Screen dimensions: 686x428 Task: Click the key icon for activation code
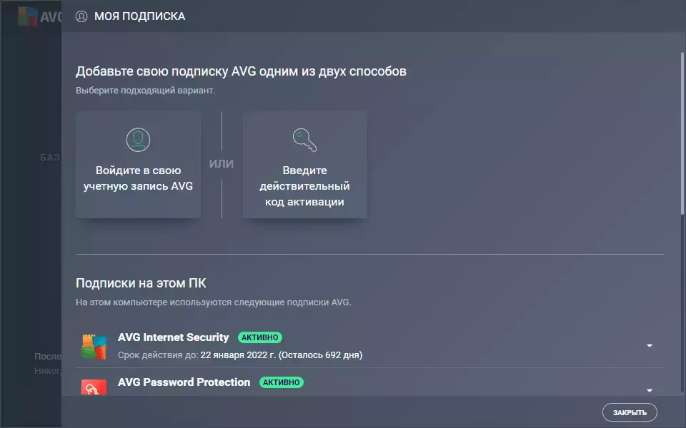[304, 140]
